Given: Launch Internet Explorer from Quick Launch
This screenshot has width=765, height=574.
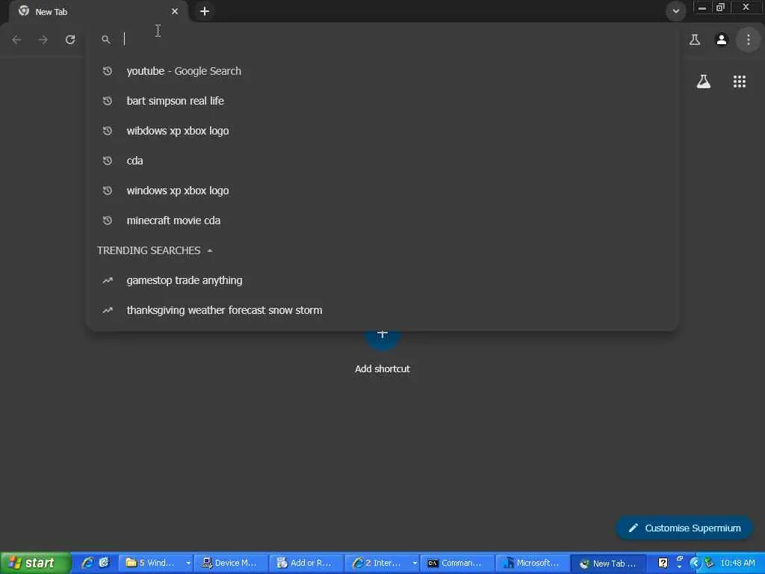Looking at the screenshot, I should coord(87,563).
